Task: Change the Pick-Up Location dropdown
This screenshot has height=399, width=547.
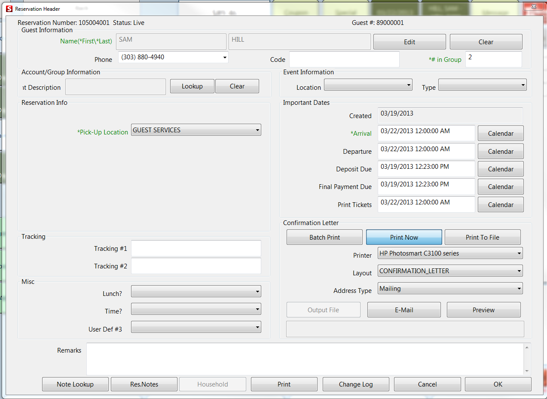Action: [x=196, y=130]
